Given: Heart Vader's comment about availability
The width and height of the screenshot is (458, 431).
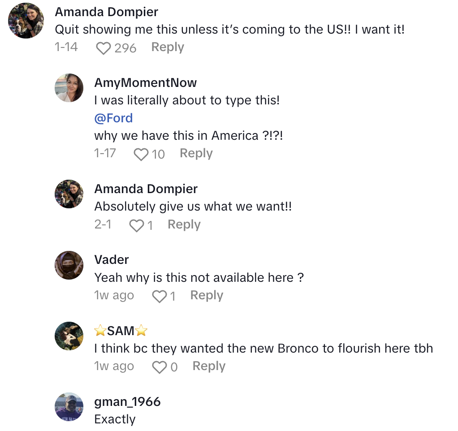Looking at the screenshot, I should coord(159,296).
